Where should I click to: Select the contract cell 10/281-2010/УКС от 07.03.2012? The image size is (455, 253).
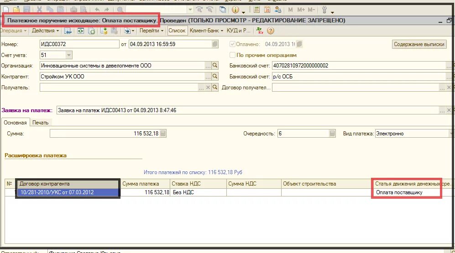click(68, 192)
